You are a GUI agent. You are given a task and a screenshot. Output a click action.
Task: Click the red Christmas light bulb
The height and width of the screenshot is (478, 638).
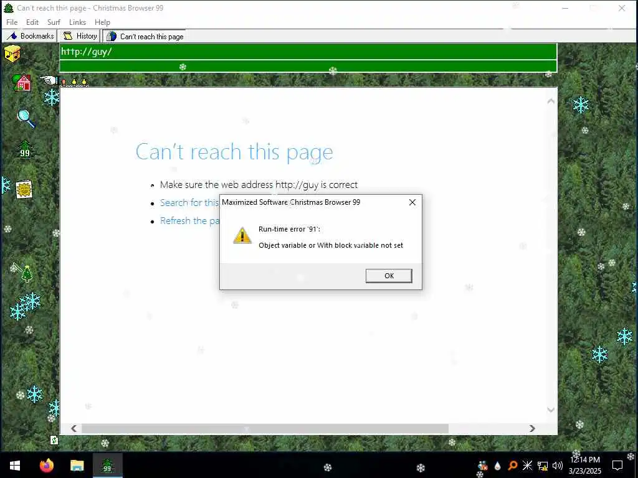tap(64, 83)
